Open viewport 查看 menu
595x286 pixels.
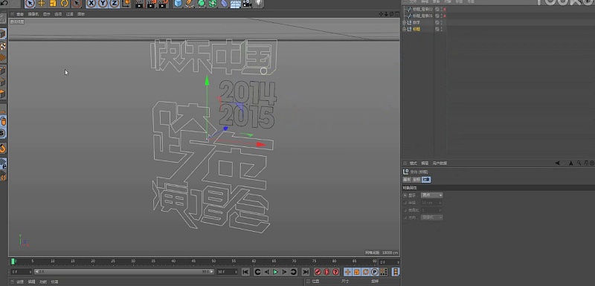coord(20,14)
